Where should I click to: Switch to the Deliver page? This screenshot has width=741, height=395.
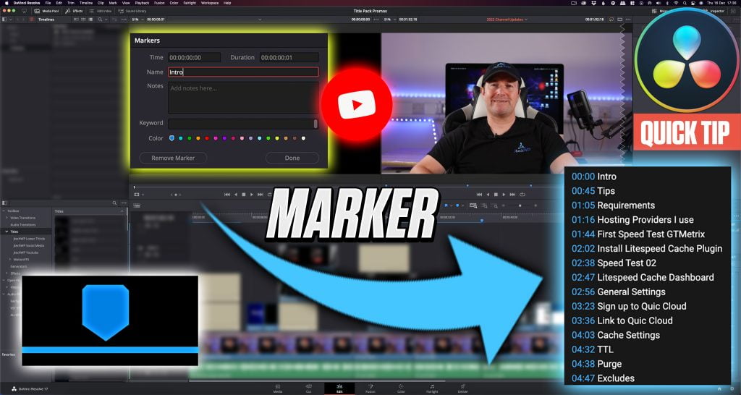[462, 388]
